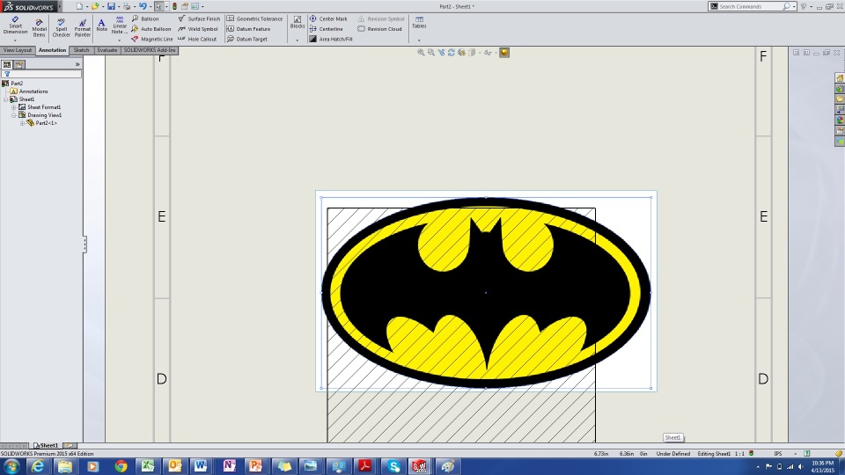Screen dimensions: 845x475
Task: Switch to Evaluate tab
Action: [x=107, y=50]
